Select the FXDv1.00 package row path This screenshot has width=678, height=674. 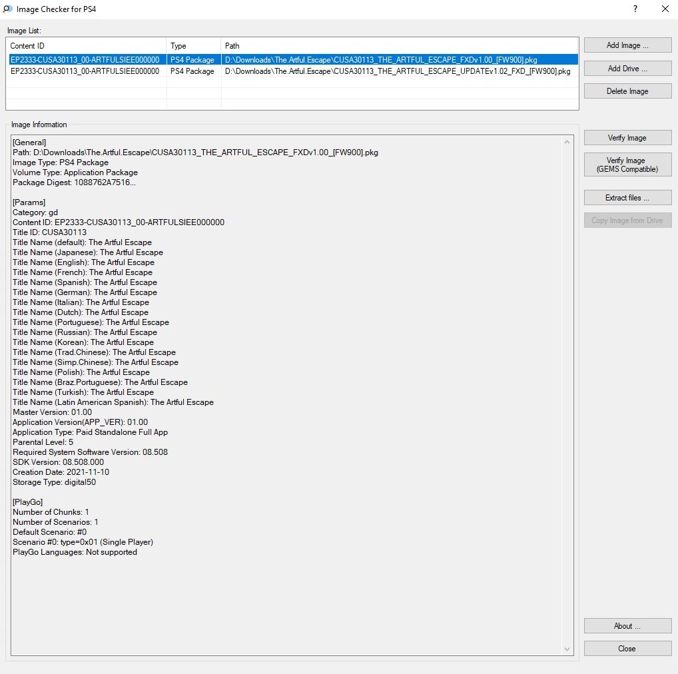click(x=381, y=60)
